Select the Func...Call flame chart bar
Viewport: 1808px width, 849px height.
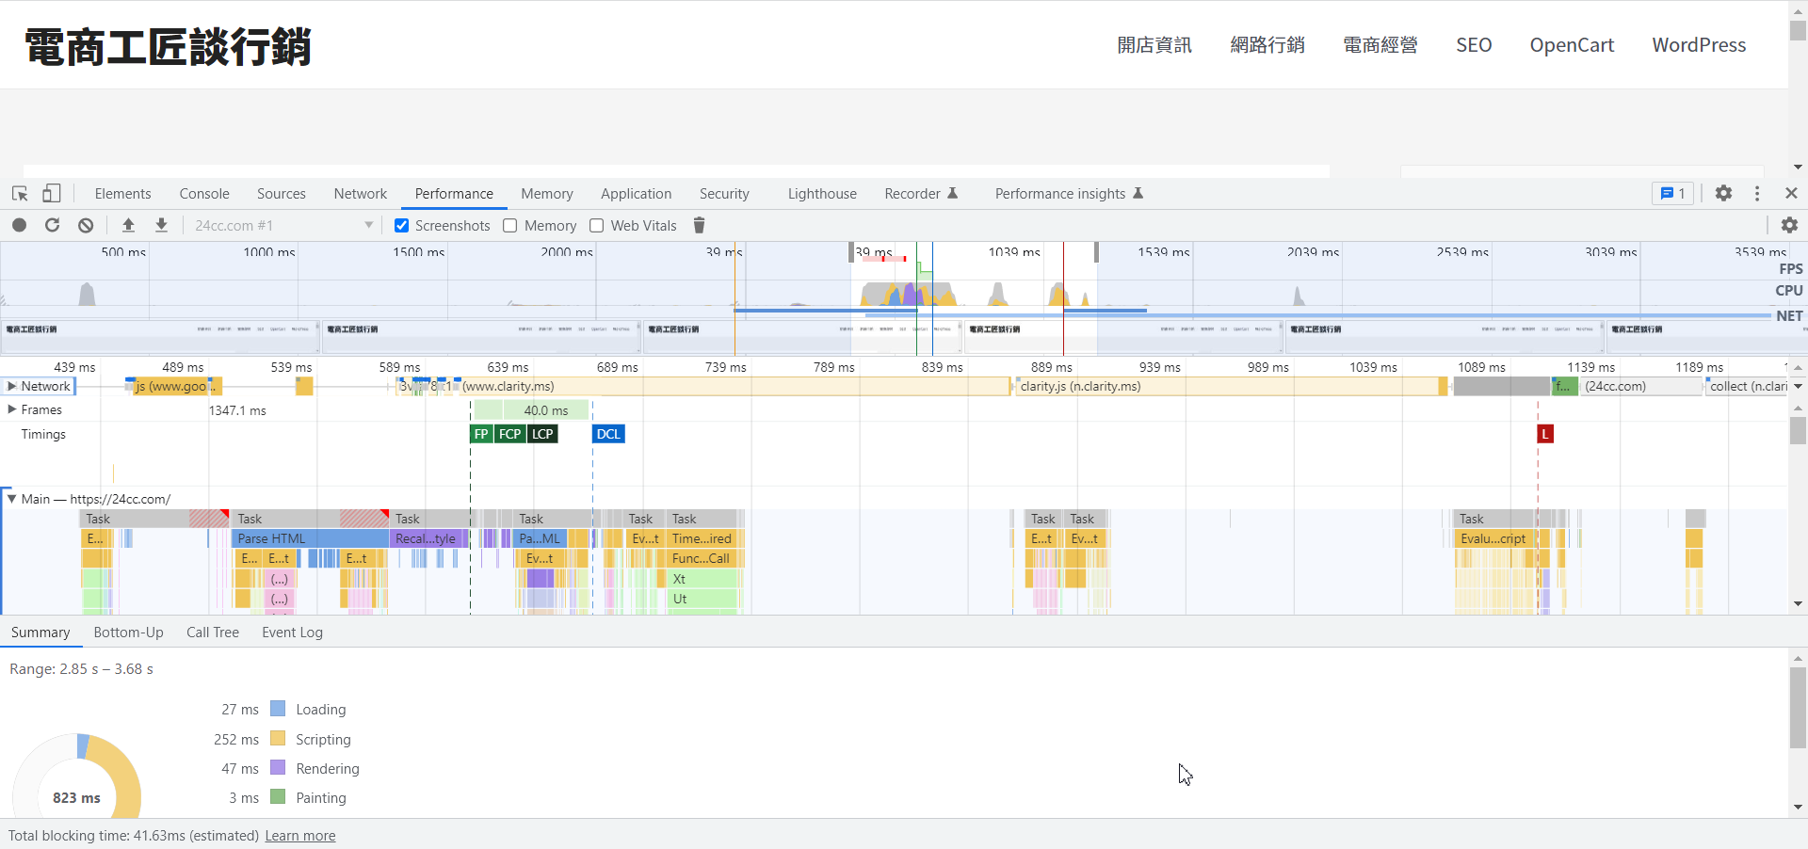click(703, 558)
